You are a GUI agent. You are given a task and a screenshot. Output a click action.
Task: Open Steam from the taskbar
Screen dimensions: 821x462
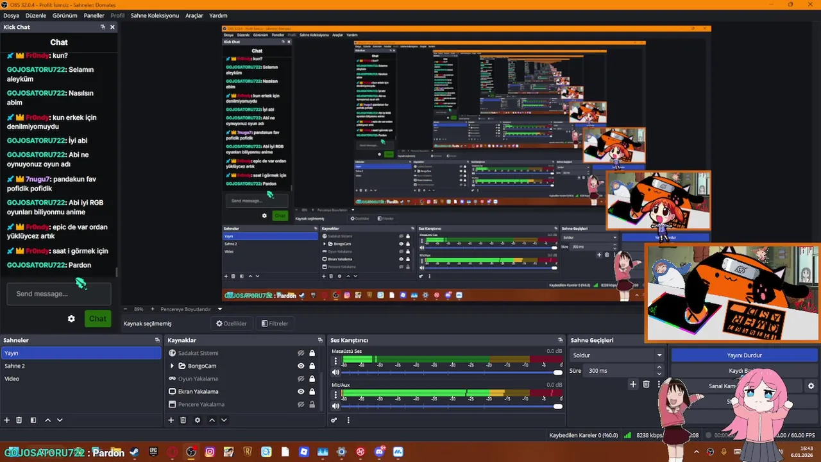tap(134, 452)
